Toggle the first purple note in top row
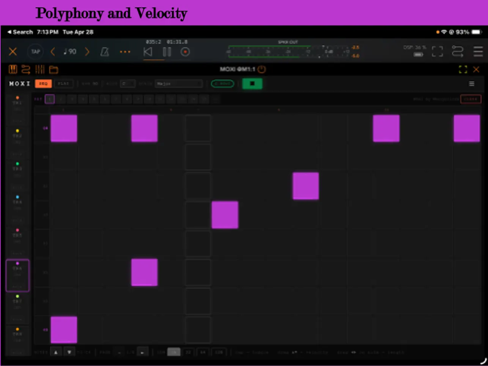Viewport: 488px width, 366px height. tap(64, 128)
